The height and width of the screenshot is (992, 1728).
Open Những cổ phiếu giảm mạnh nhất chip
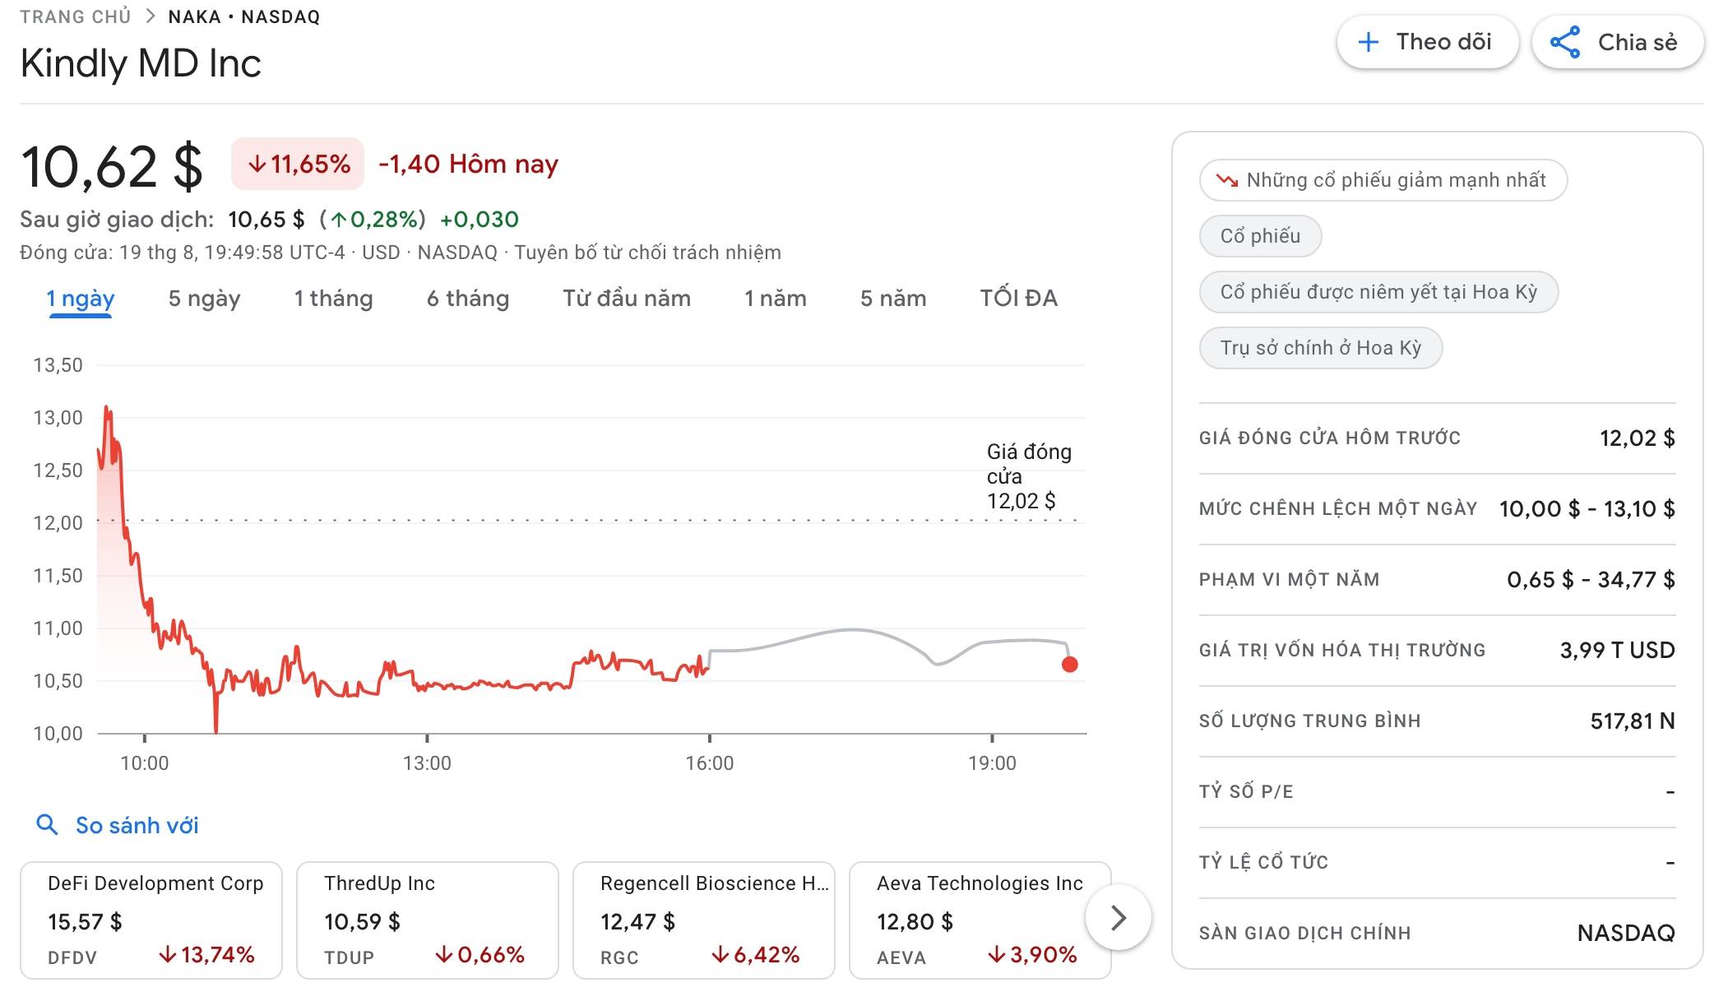[1383, 180]
